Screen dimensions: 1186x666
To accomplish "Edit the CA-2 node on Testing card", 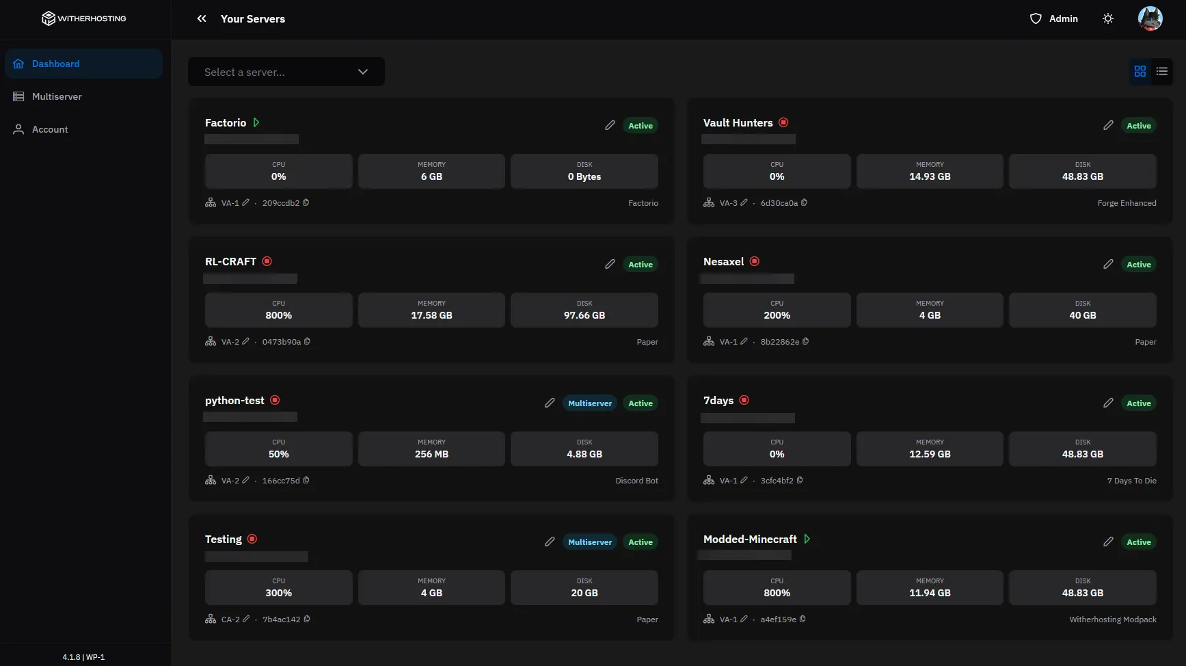I will pyautogui.click(x=246, y=619).
